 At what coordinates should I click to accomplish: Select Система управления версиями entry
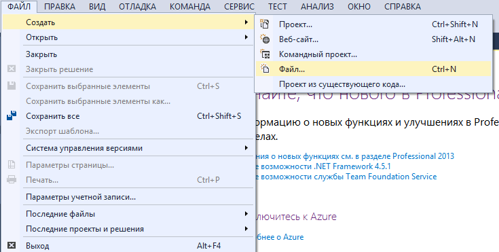[128, 148]
